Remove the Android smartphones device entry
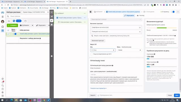The height and width of the screenshot is (102, 181). pyautogui.click(x=140, y=27)
